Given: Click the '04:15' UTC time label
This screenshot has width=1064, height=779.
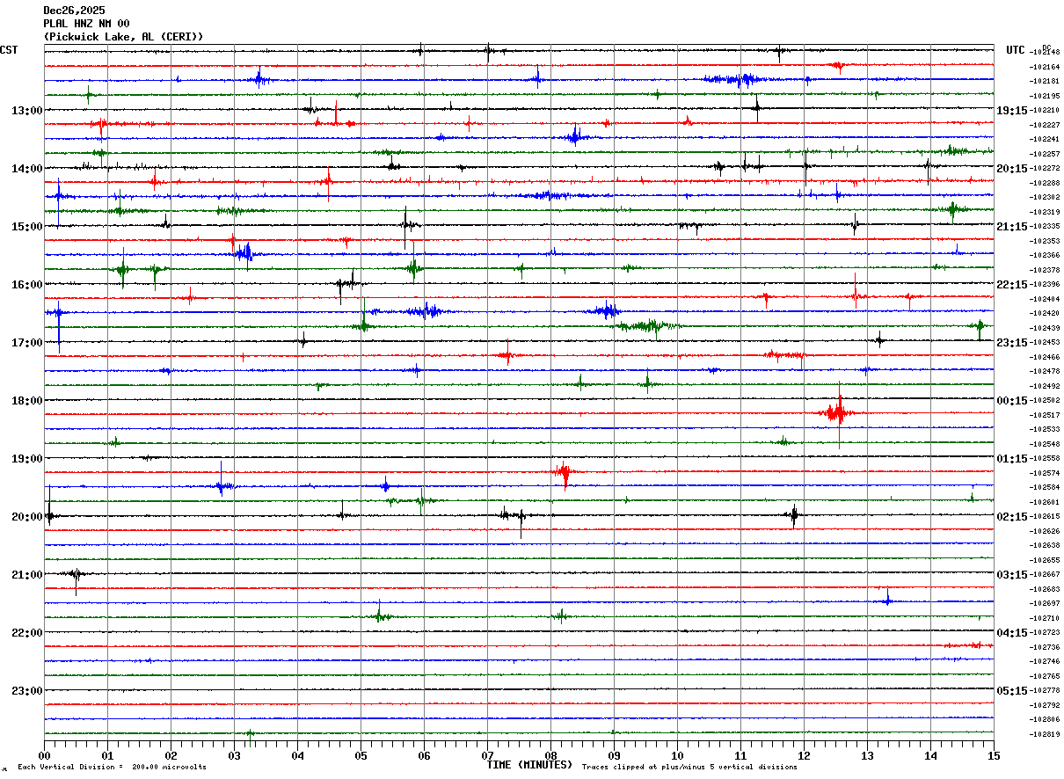Looking at the screenshot, I should pyautogui.click(x=1012, y=633).
